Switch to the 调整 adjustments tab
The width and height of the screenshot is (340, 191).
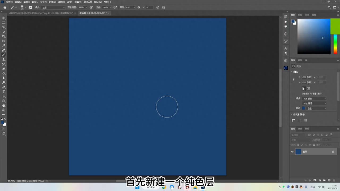pos(300,60)
